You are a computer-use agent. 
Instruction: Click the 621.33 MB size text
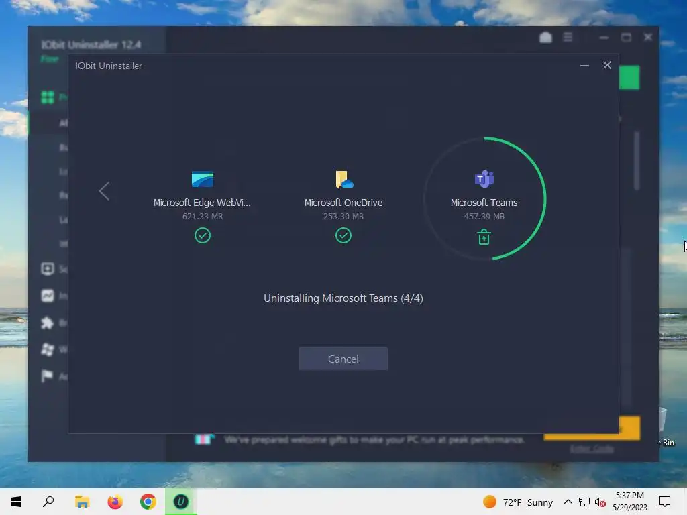tap(203, 217)
